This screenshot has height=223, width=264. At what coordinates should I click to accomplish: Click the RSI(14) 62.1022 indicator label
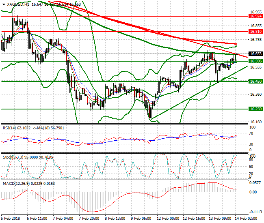pyautogui.click(x=17, y=128)
